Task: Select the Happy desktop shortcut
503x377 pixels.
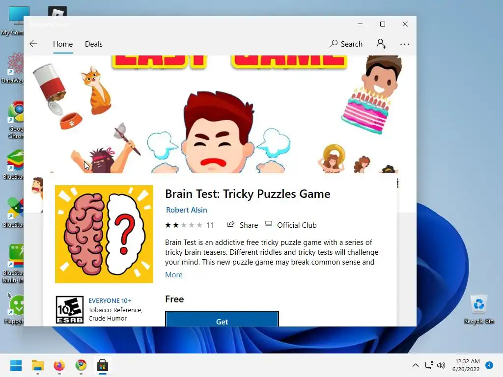Action: (x=15, y=309)
